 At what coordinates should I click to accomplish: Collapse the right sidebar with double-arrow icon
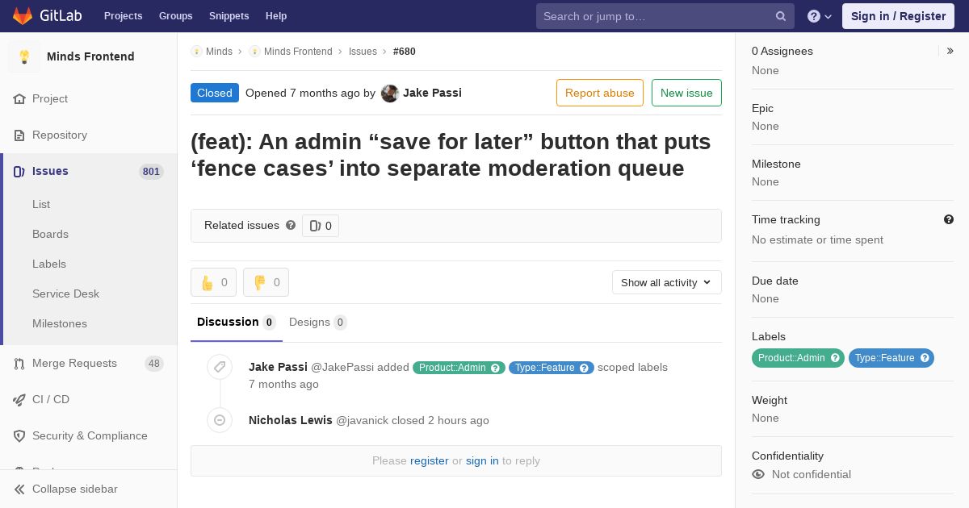coord(950,51)
